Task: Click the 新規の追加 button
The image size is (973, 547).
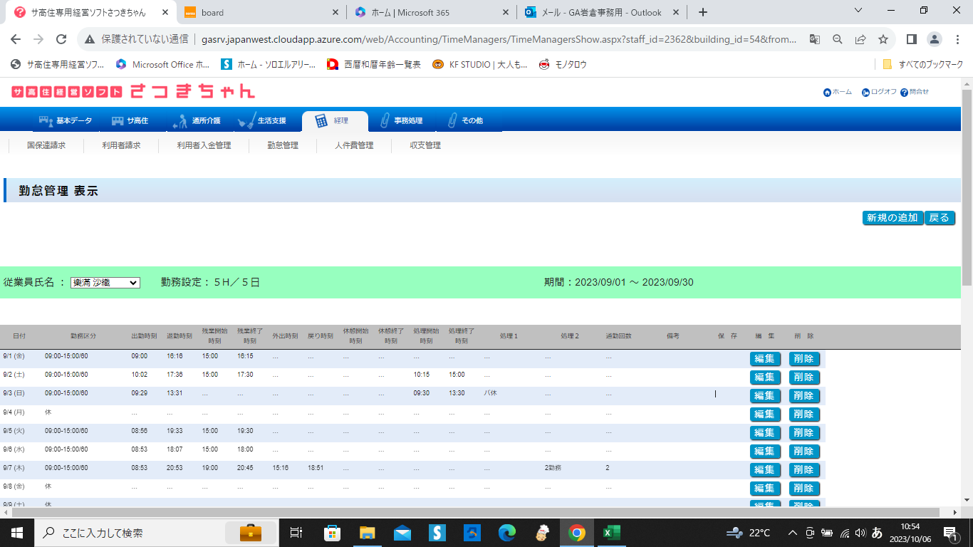Action: 892,218
